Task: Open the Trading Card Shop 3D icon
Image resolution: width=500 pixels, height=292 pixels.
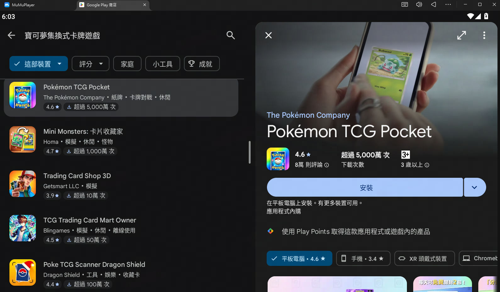Action: tap(23, 184)
